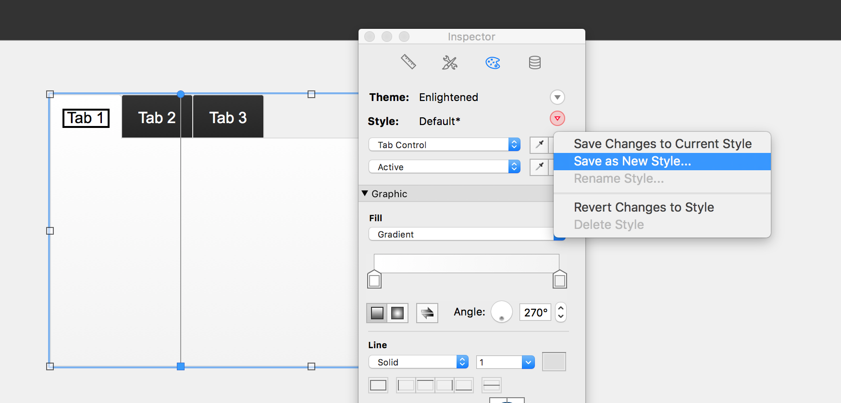Select the horizontal line border style

(491, 385)
